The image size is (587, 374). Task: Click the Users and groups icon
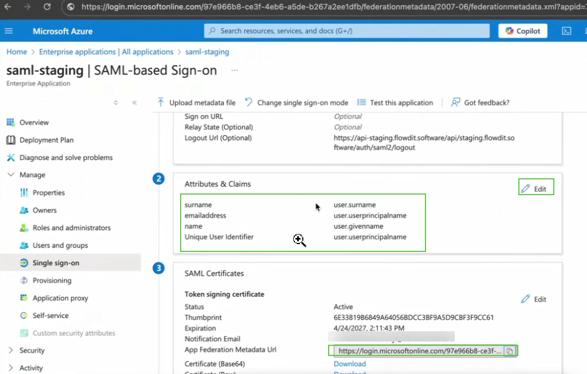click(x=24, y=245)
